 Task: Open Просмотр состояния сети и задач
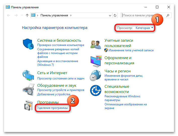[x=61, y=78]
